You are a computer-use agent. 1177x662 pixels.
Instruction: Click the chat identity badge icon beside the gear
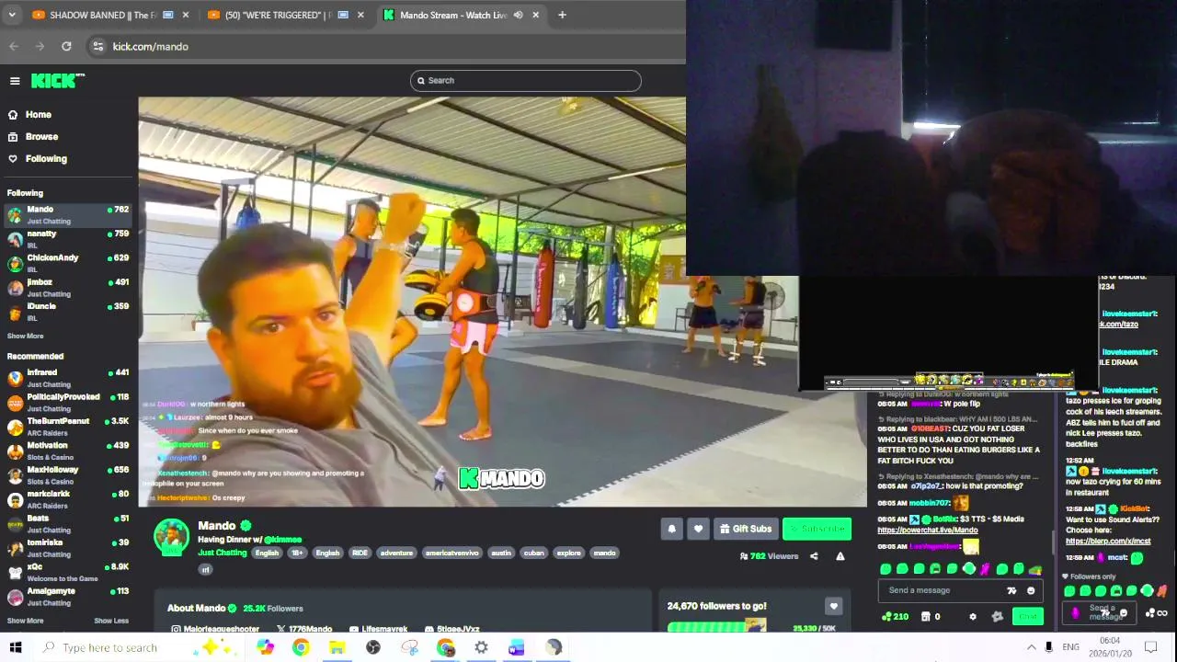click(x=997, y=617)
